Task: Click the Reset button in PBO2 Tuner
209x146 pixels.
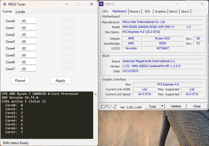Action: pos(20,81)
